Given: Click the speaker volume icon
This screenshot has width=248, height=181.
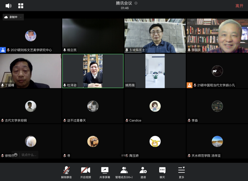Looking at the screenshot, I should click(x=8, y=6).
